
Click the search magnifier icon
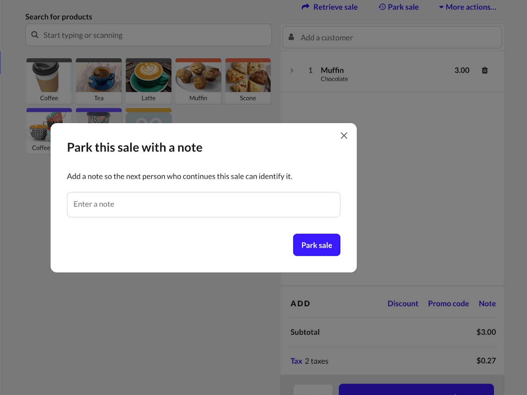point(35,35)
